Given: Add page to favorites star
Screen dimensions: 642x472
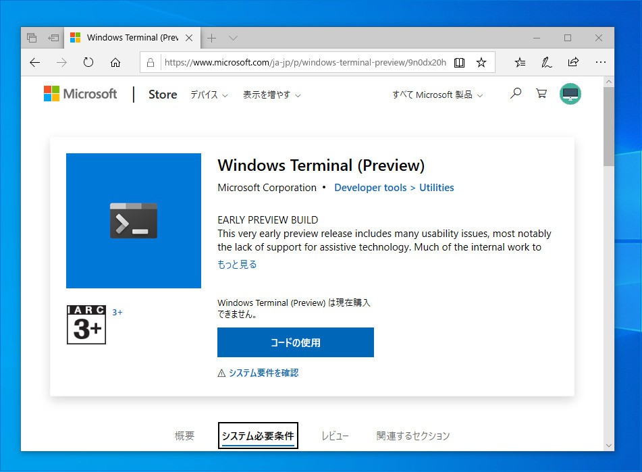Looking at the screenshot, I should click(x=481, y=62).
